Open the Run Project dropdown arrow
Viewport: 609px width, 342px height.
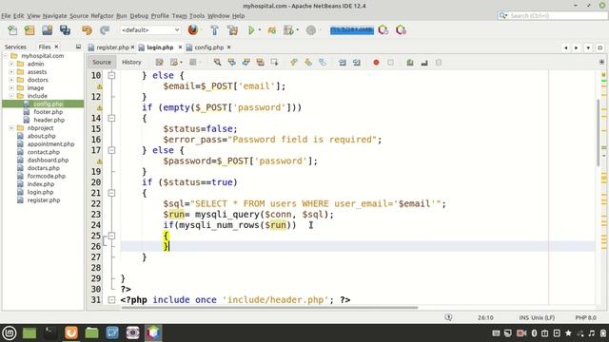click(260, 29)
